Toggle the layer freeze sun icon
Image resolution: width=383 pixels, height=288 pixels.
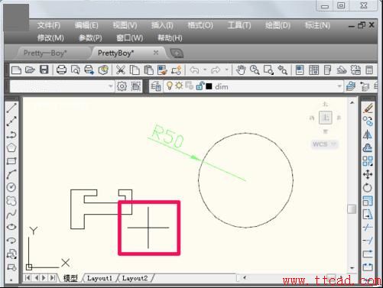[179, 86]
